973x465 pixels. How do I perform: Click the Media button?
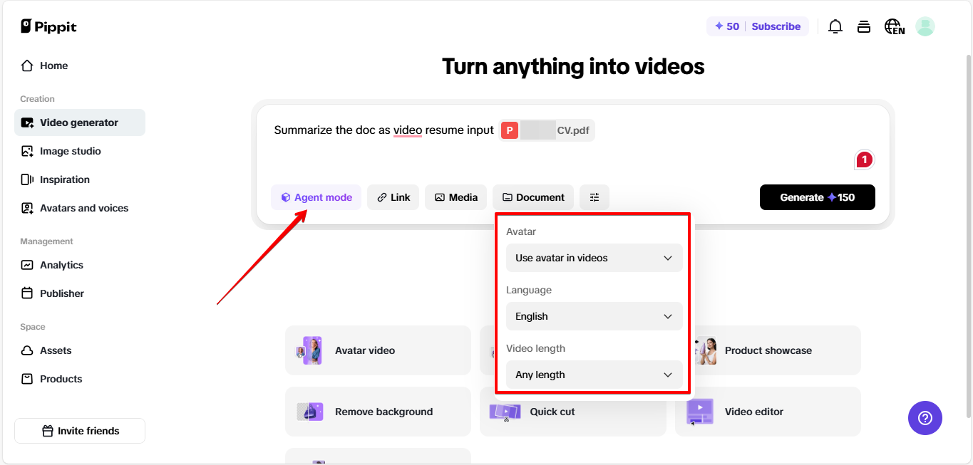click(x=456, y=197)
